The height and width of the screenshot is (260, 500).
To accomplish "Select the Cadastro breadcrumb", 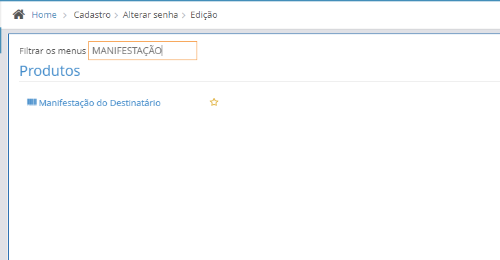I will (92, 14).
